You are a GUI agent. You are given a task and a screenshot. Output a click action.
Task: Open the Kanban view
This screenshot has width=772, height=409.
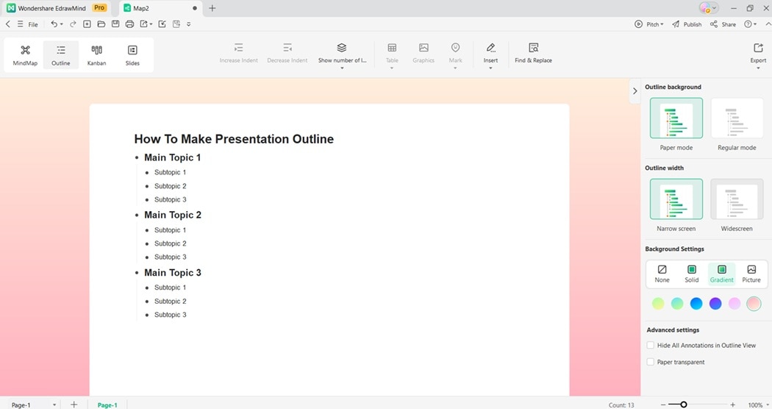[x=96, y=54]
